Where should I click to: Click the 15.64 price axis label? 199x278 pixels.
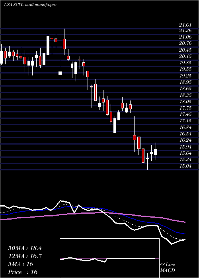[185, 153]
